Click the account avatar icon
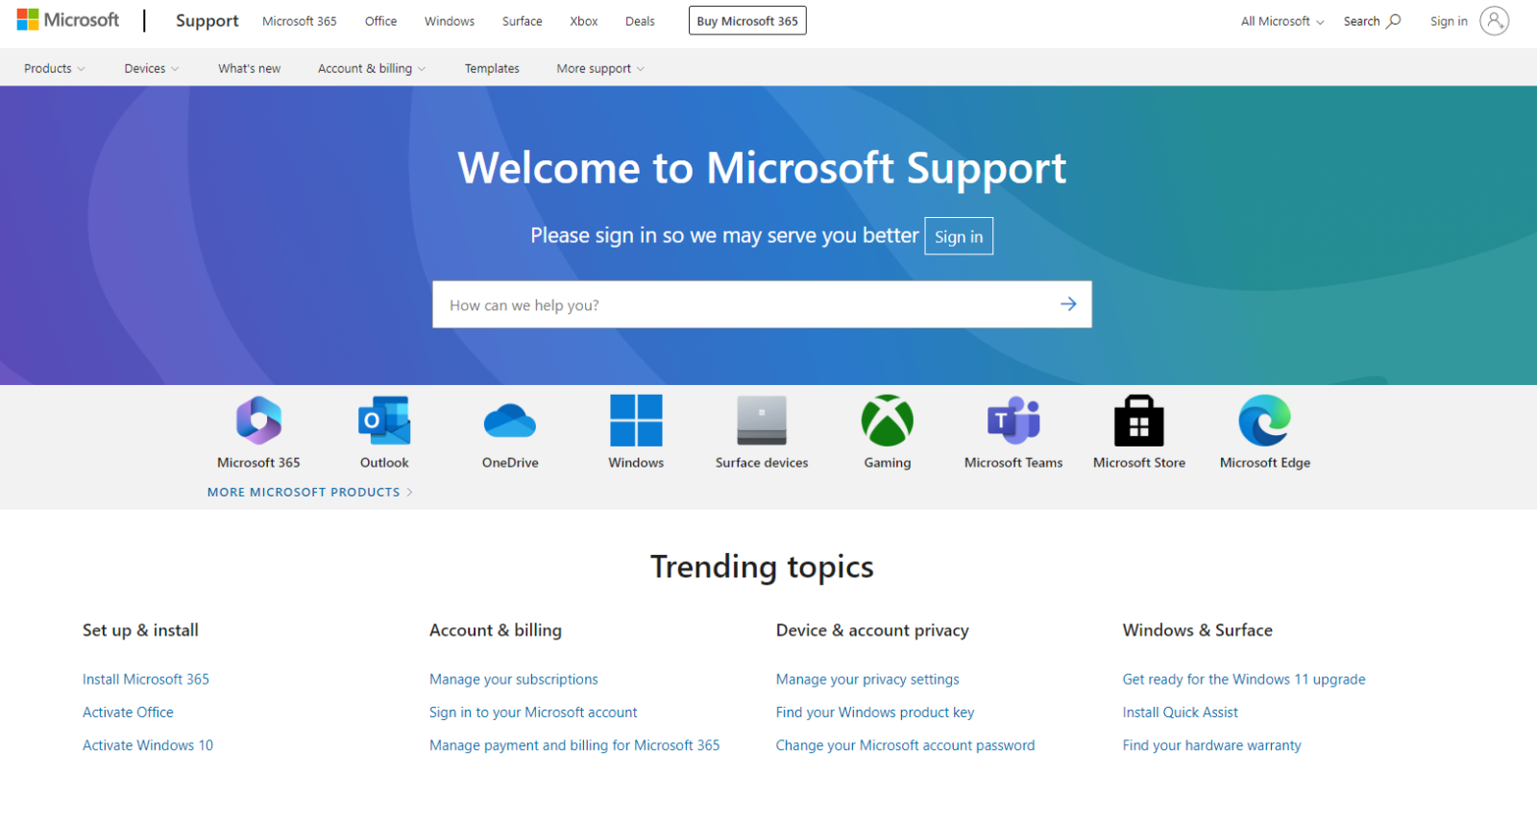 1494,21
